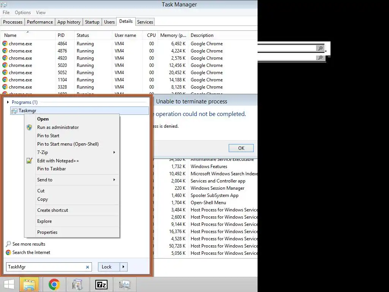
Task: Switch to the Services tab
Action: pyautogui.click(x=145, y=22)
